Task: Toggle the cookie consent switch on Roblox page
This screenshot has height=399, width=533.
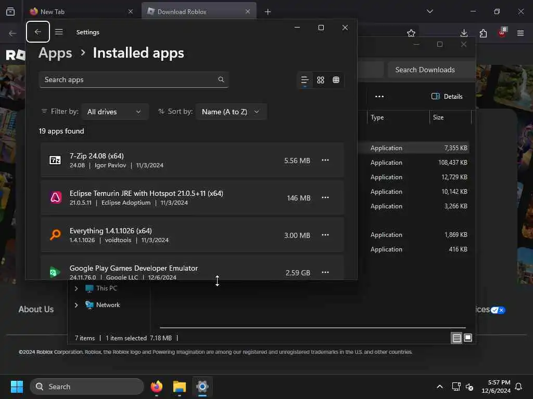Action: (498, 310)
